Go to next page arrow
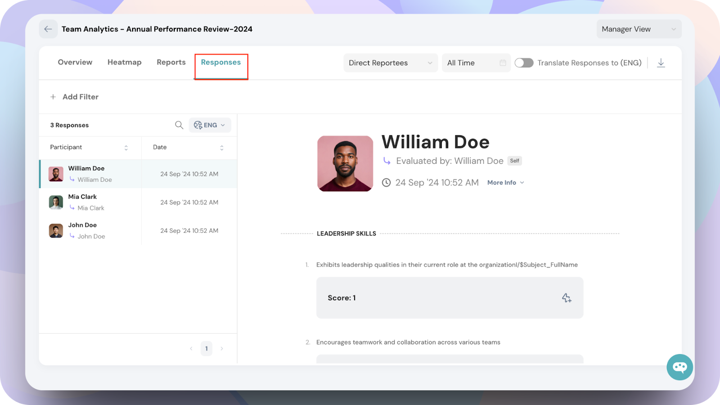Screen dimensions: 720x405 tap(222, 349)
